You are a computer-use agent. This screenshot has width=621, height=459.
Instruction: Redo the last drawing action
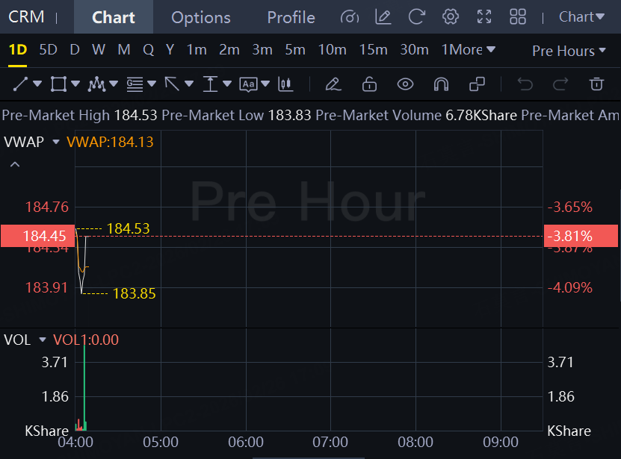560,84
